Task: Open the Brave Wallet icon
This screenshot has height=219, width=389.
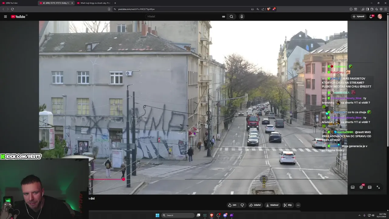Action: [x=372, y=9]
